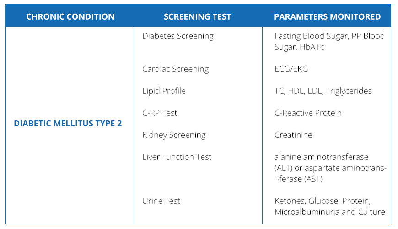Select the Cardiac Screening row text
The height and width of the screenshot is (229, 398).
175,69
